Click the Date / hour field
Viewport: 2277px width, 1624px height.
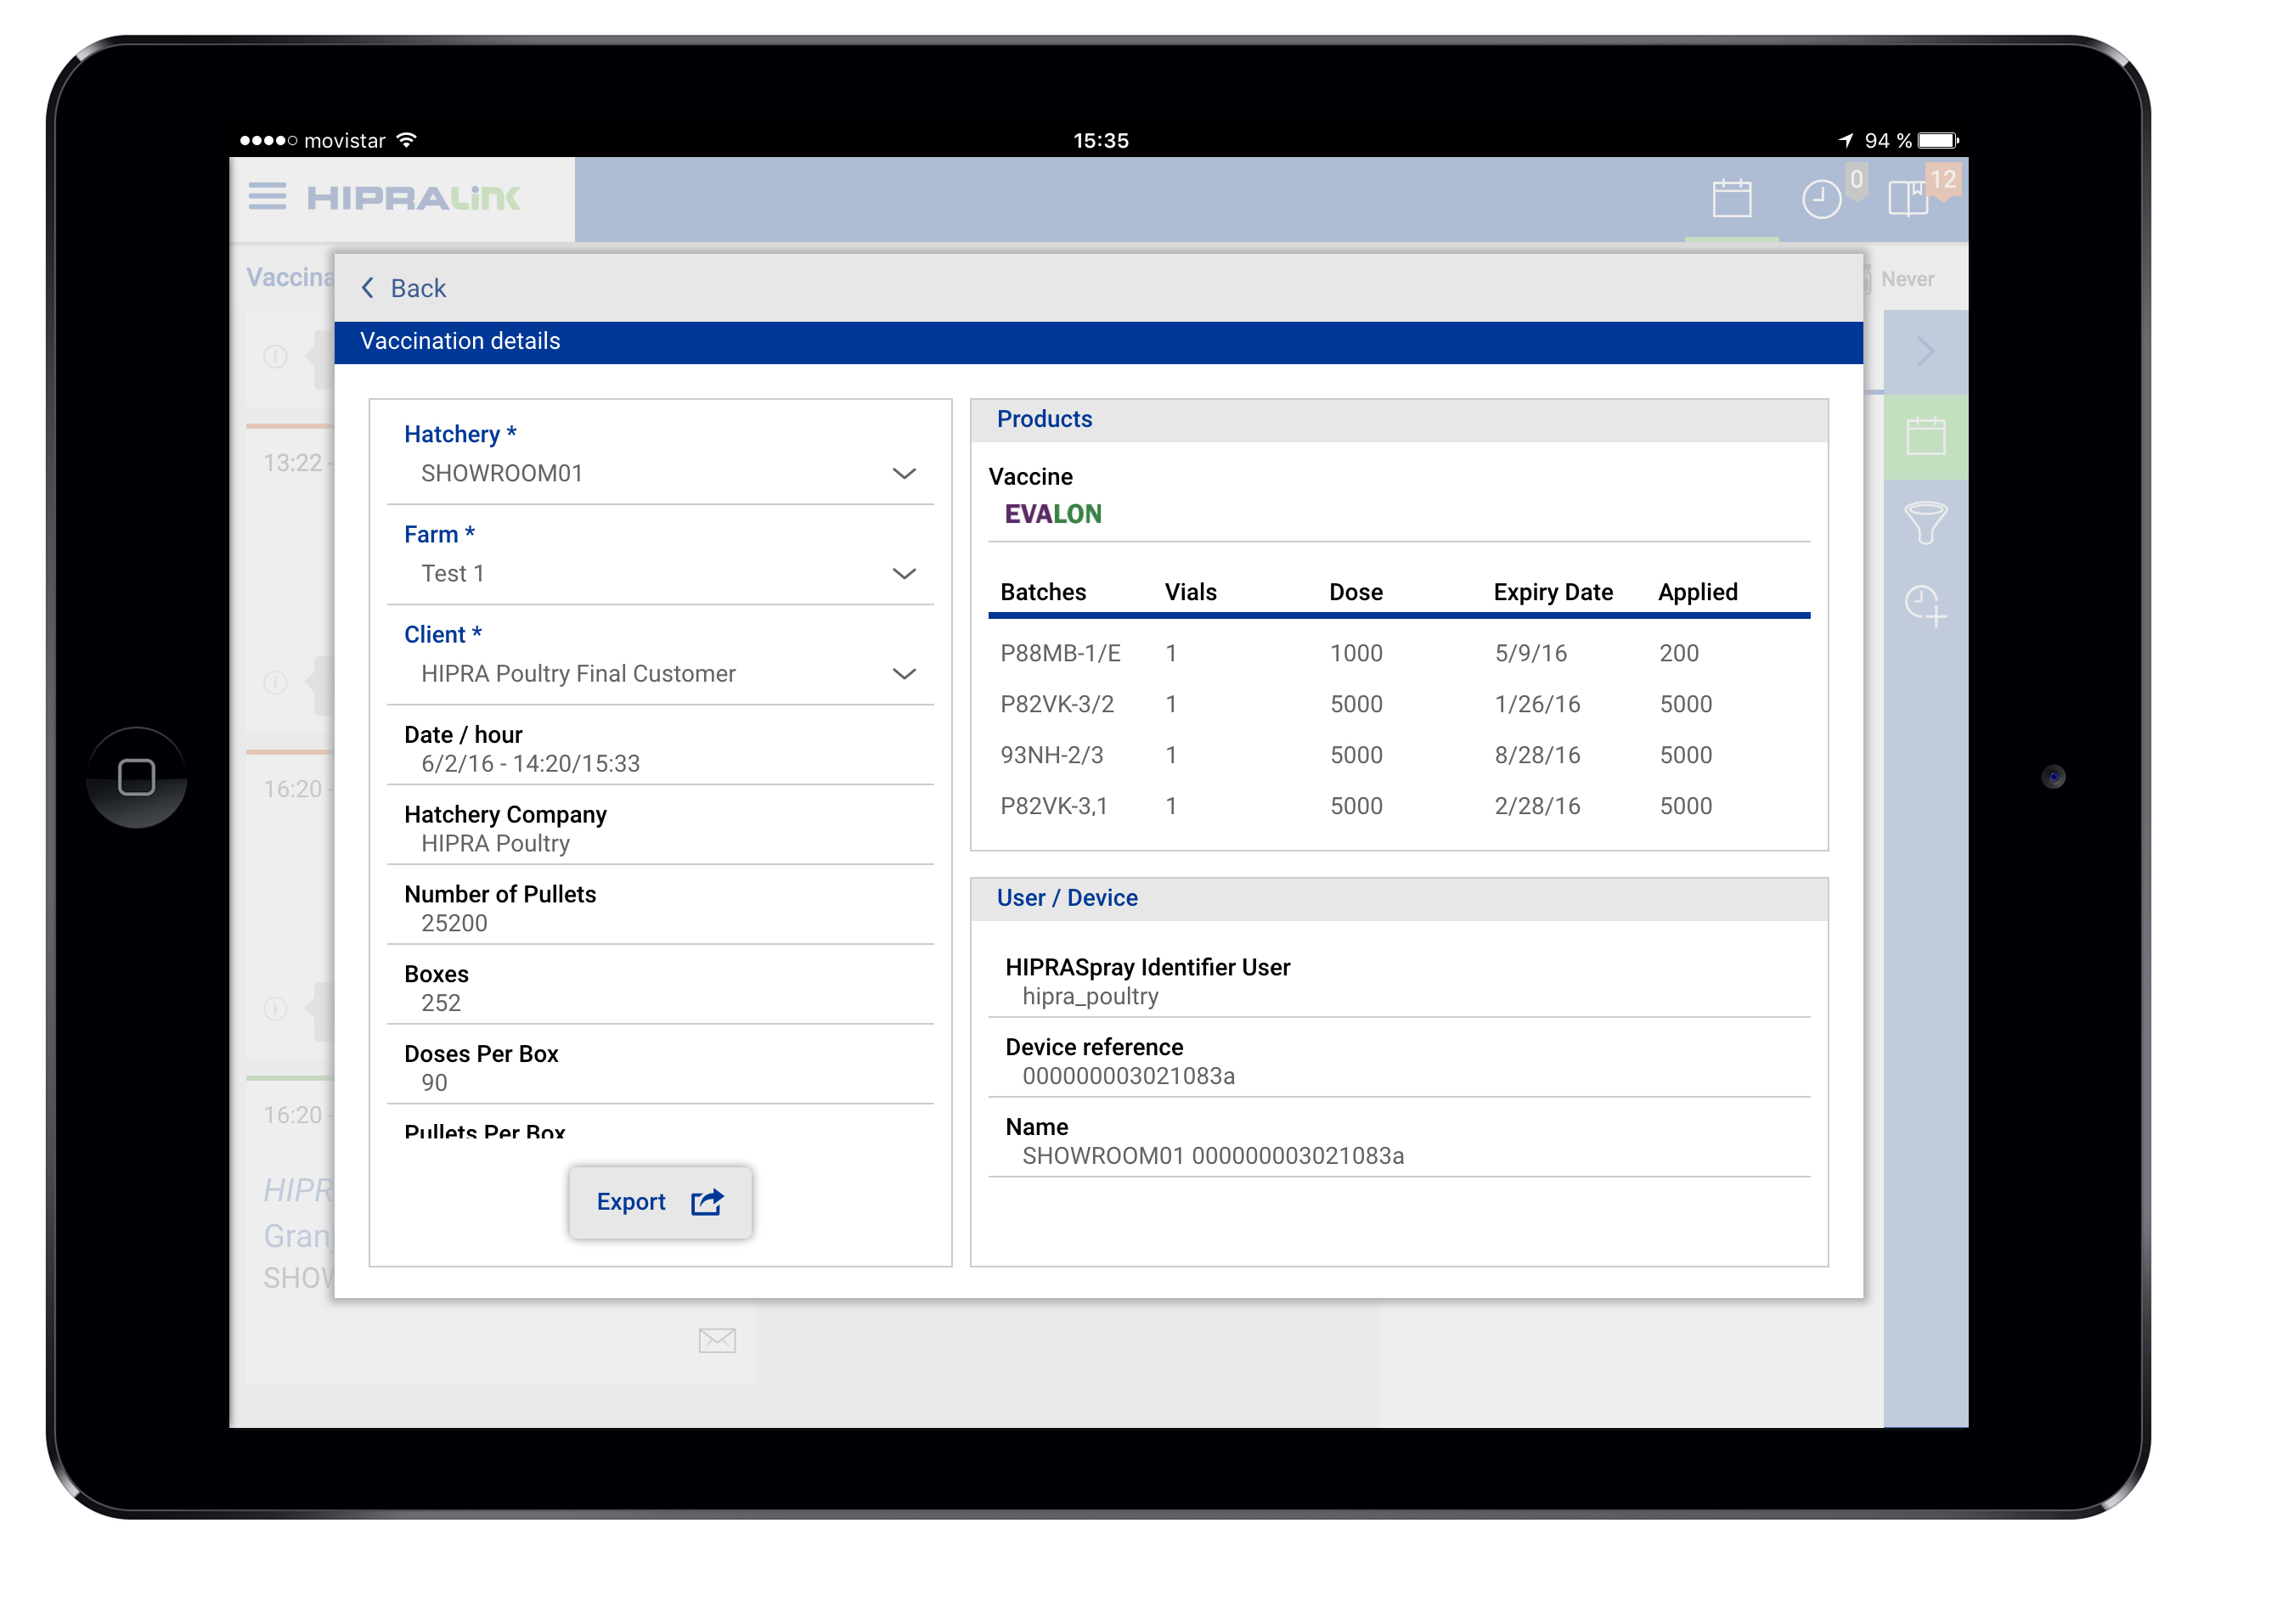pos(530,762)
